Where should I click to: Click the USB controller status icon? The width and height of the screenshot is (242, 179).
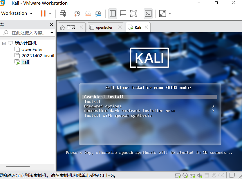[214, 175]
